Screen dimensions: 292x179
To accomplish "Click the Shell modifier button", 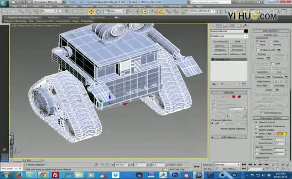I will (237, 41).
